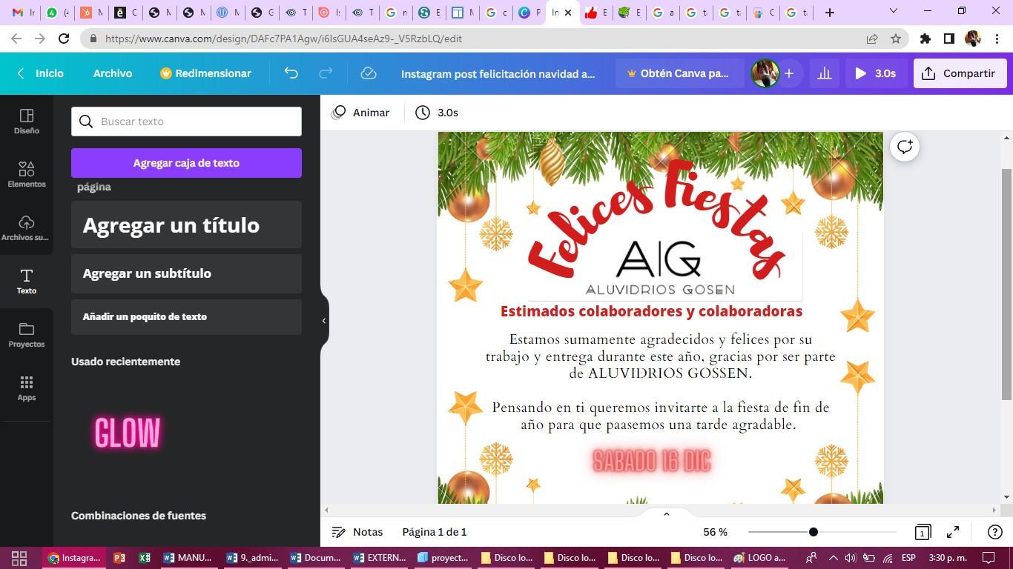Image resolution: width=1013 pixels, height=569 pixels.
Task: Open a new browser tab
Action: click(830, 12)
